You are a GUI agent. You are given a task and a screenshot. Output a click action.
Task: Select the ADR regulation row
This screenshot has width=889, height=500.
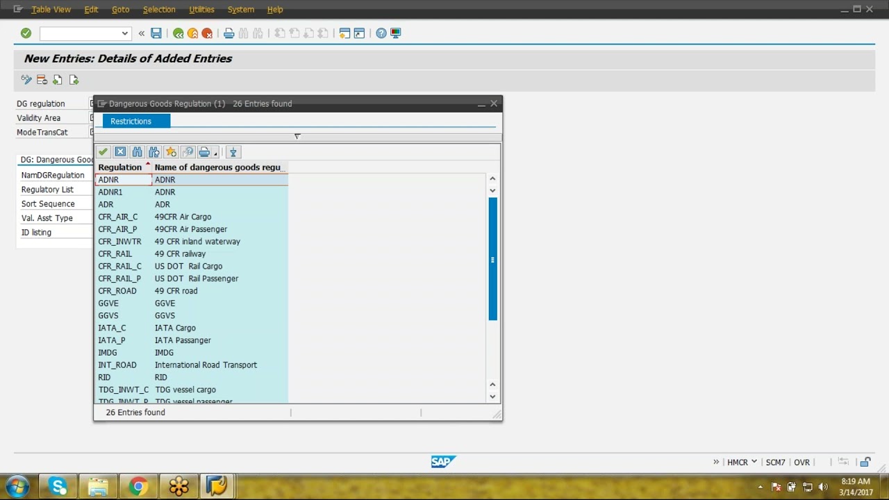(191, 205)
